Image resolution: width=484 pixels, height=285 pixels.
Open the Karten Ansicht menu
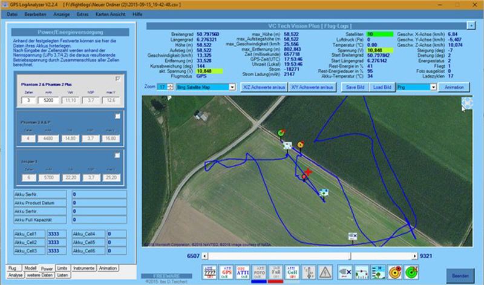click(x=111, y=14)
